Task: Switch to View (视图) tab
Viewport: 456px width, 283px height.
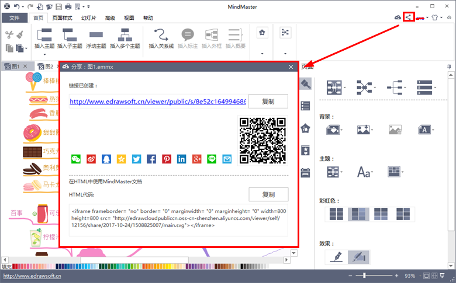Action: 129,18
